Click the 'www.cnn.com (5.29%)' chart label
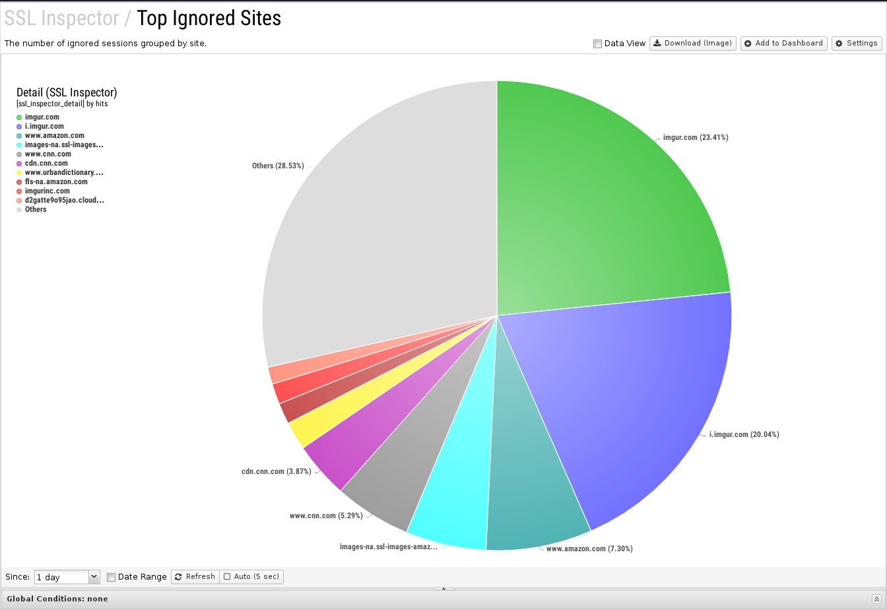The image size is (887, 610). pos(326,516)
